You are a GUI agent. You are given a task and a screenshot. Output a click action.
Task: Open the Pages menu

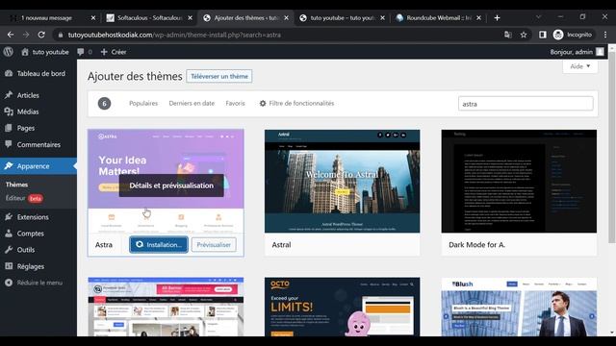[x=38, y=128]
